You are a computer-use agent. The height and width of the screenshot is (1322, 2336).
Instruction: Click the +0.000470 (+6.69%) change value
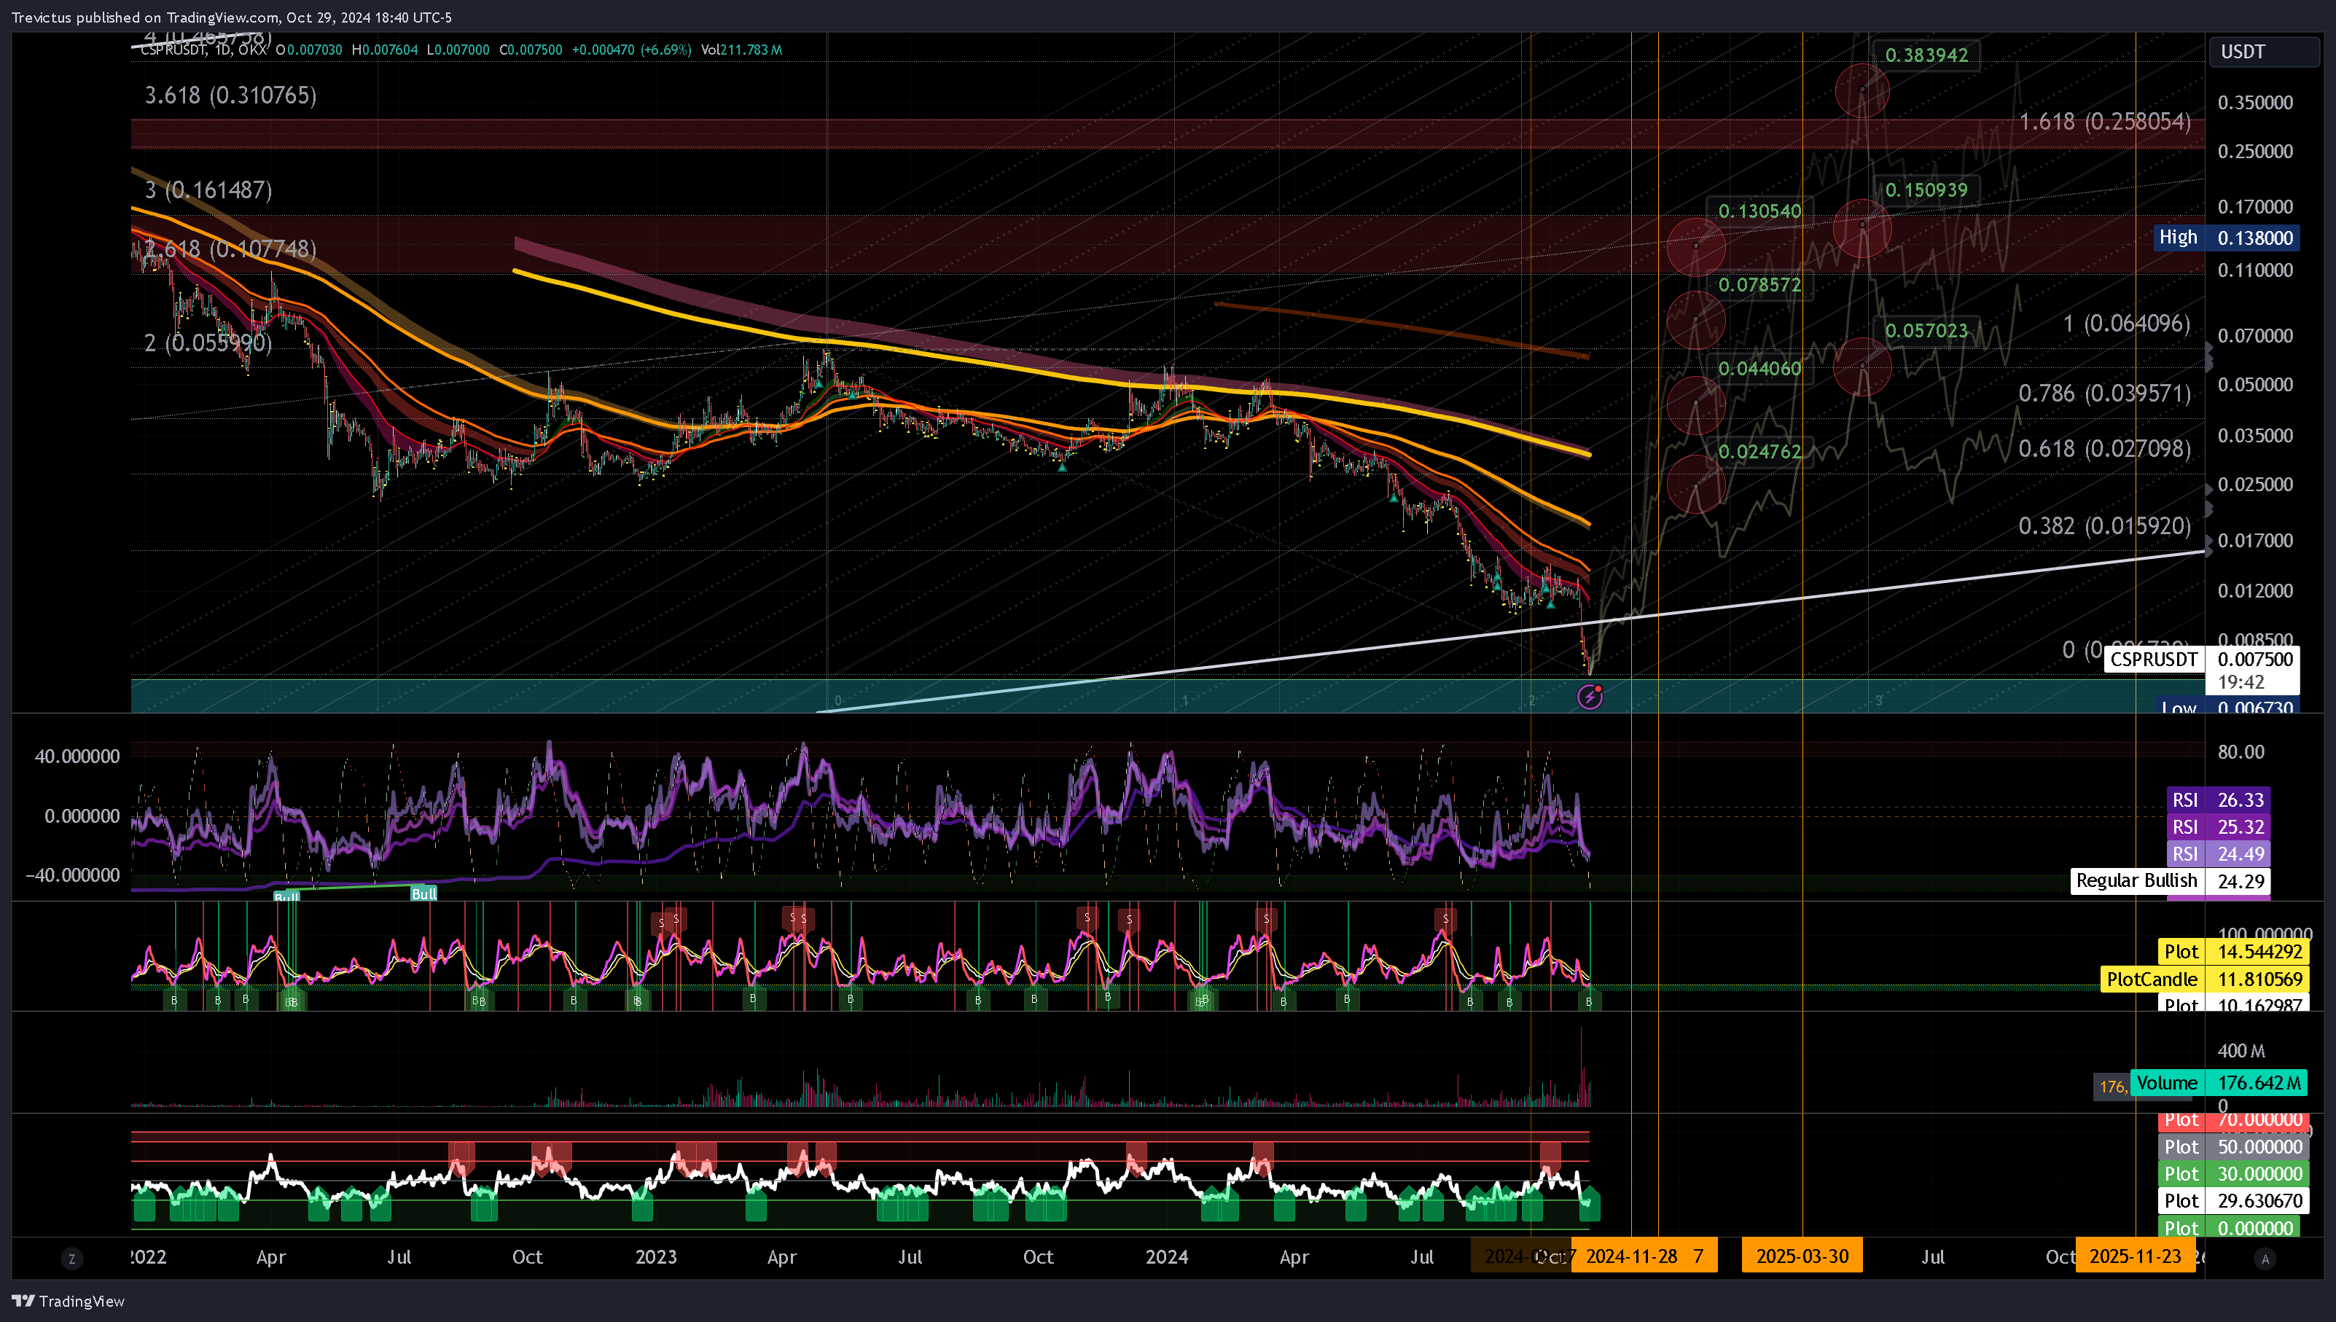pos(631,50)
